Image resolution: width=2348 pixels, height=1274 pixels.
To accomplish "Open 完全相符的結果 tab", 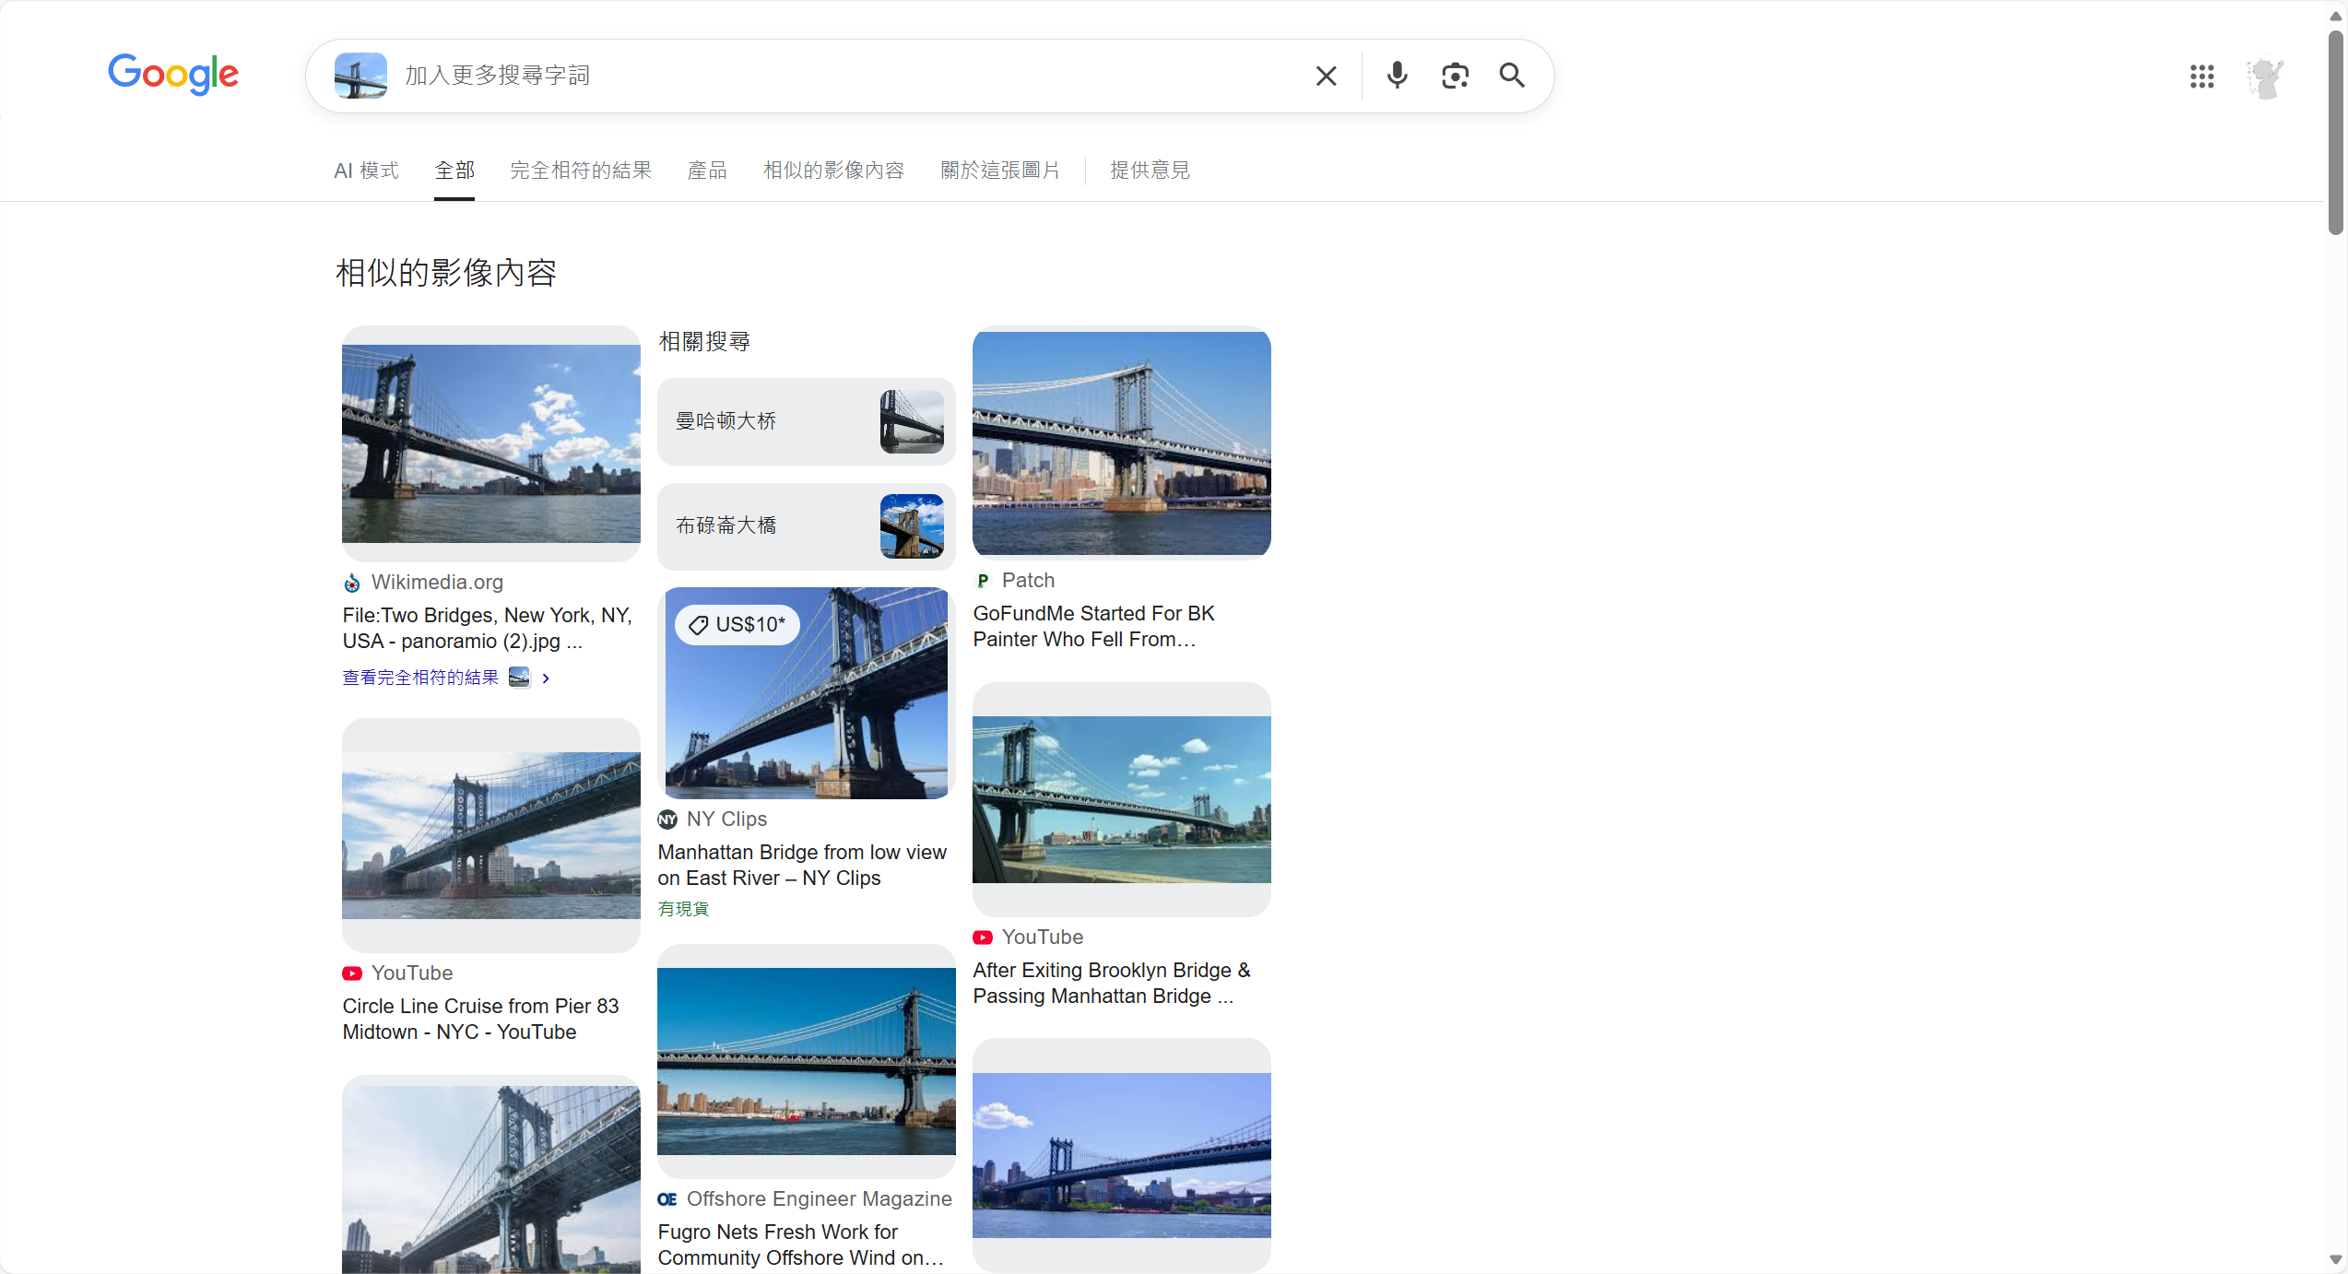I will click(581, 171).
